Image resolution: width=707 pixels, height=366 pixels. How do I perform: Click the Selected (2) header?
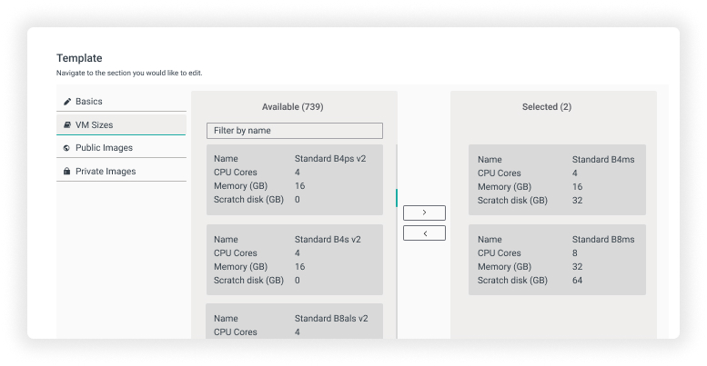[546, 107]
